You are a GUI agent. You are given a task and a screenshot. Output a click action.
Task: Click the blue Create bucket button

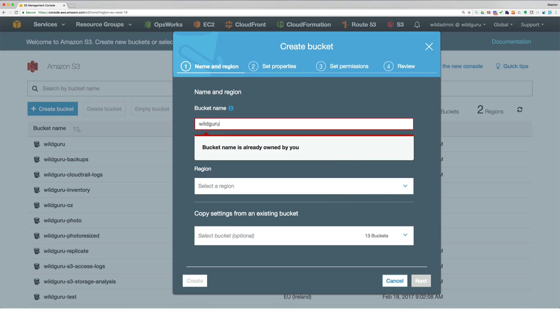pyautogui.click(x=52, y=109)
